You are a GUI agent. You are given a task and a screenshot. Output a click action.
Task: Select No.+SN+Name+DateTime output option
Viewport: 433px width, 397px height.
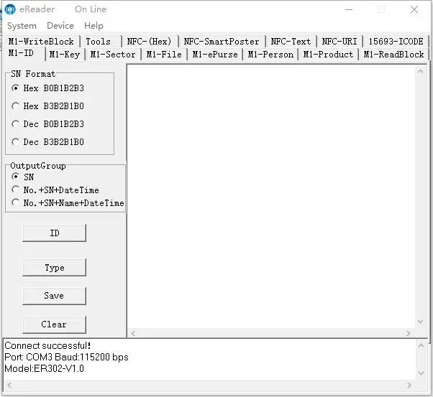[x=68, y=203]
